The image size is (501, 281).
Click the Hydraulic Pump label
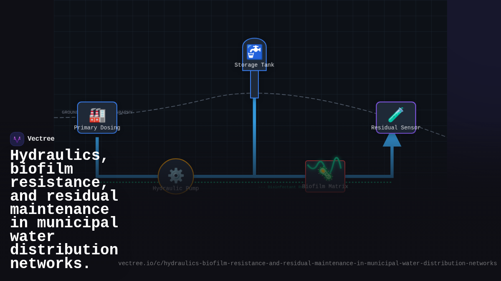pyautogui.click(x=176, y=189)
